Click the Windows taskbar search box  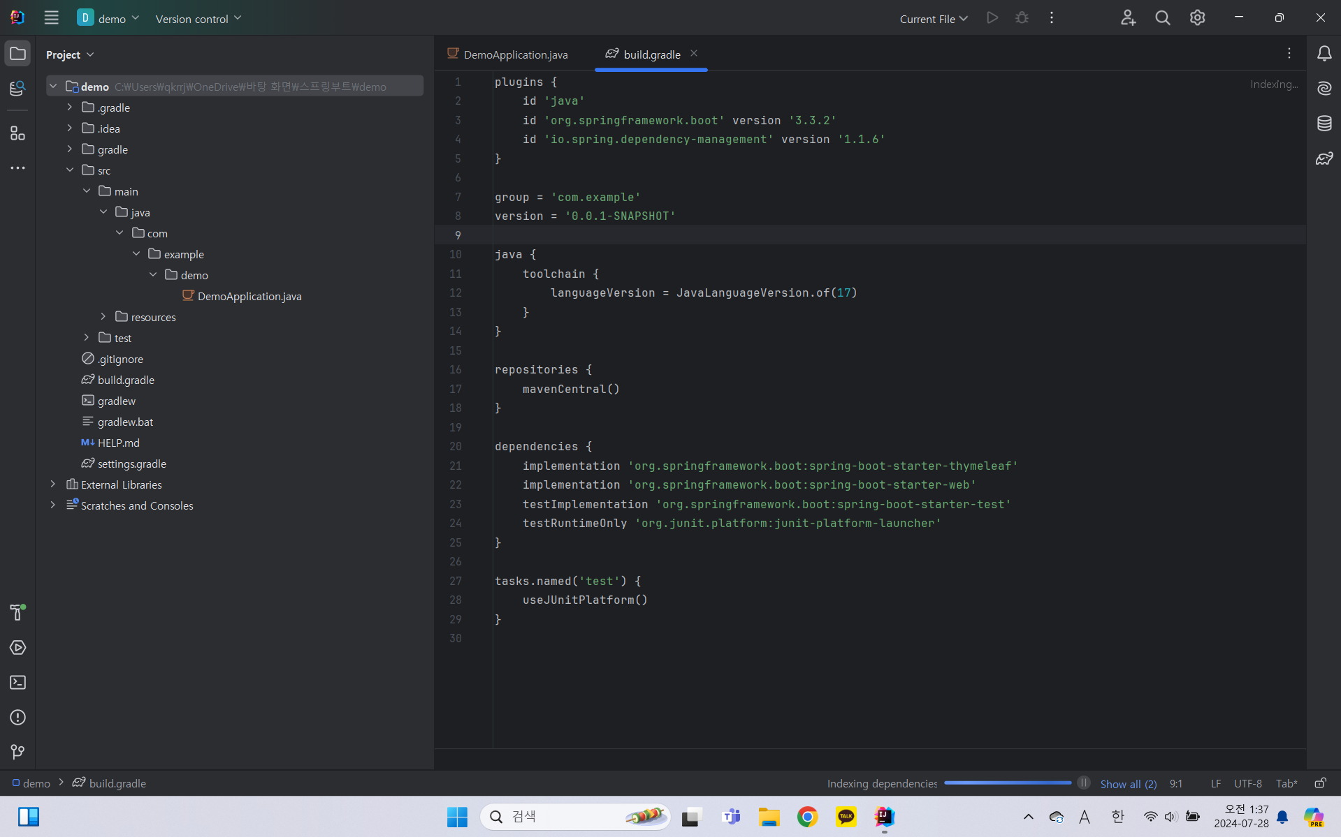(574, 816)
